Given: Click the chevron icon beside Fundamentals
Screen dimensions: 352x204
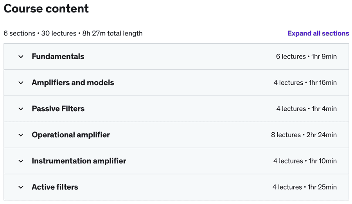Looking at the screenshot, I should click(x=21, y=57).
